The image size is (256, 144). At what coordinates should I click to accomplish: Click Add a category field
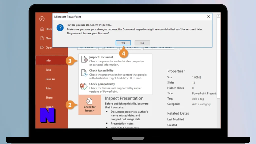pyautogui.click(x=201, y=104)
